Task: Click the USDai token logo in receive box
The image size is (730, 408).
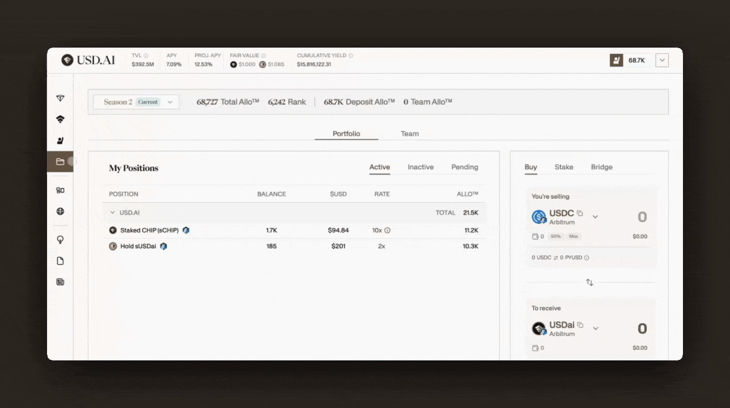Action: pyautogui.click(x=539, y=329)
